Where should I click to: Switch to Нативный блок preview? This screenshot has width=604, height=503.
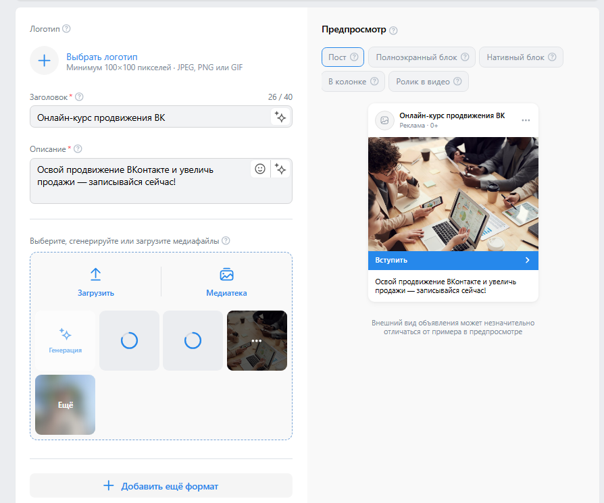click(520, 57)
